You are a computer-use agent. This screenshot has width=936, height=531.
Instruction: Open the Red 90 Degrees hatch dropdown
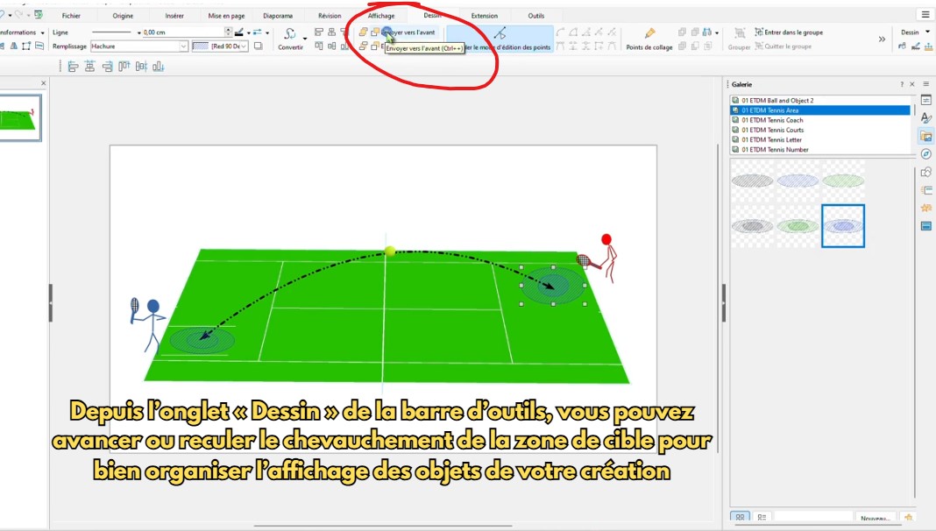tap(220, 46)
